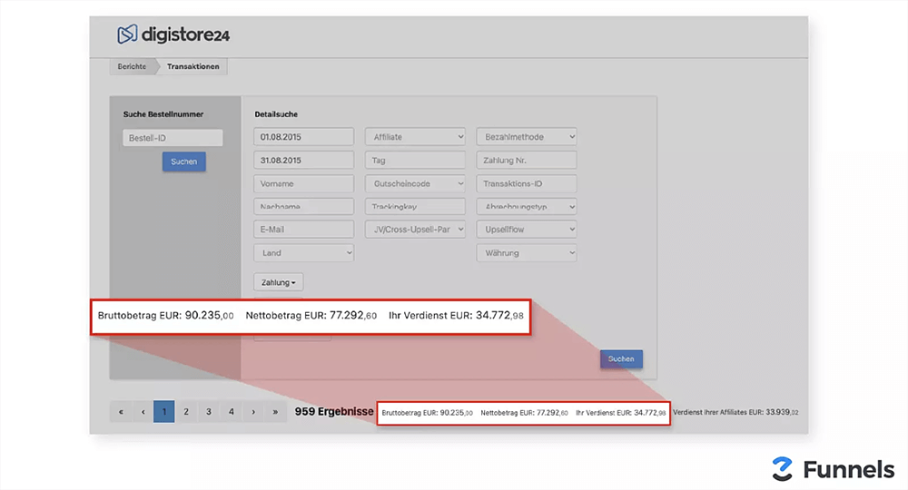Open the Affiliate dropdown
This screenshot has width=908, height=490.
(415, 136)
